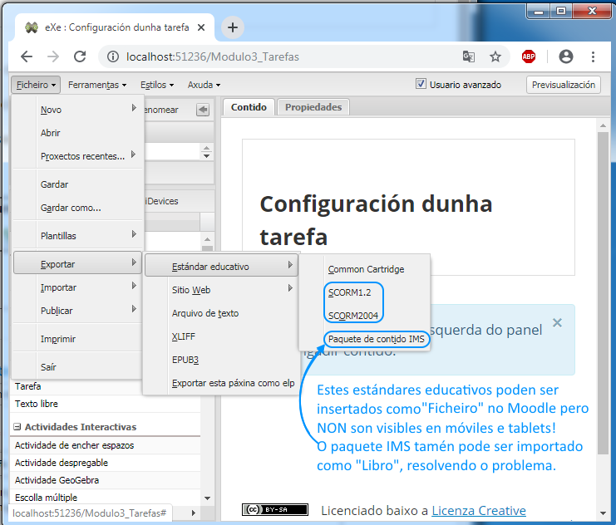This screenshot has height=525, width=616.
Task: Click the Previsualización button
Action: point(564,85)
